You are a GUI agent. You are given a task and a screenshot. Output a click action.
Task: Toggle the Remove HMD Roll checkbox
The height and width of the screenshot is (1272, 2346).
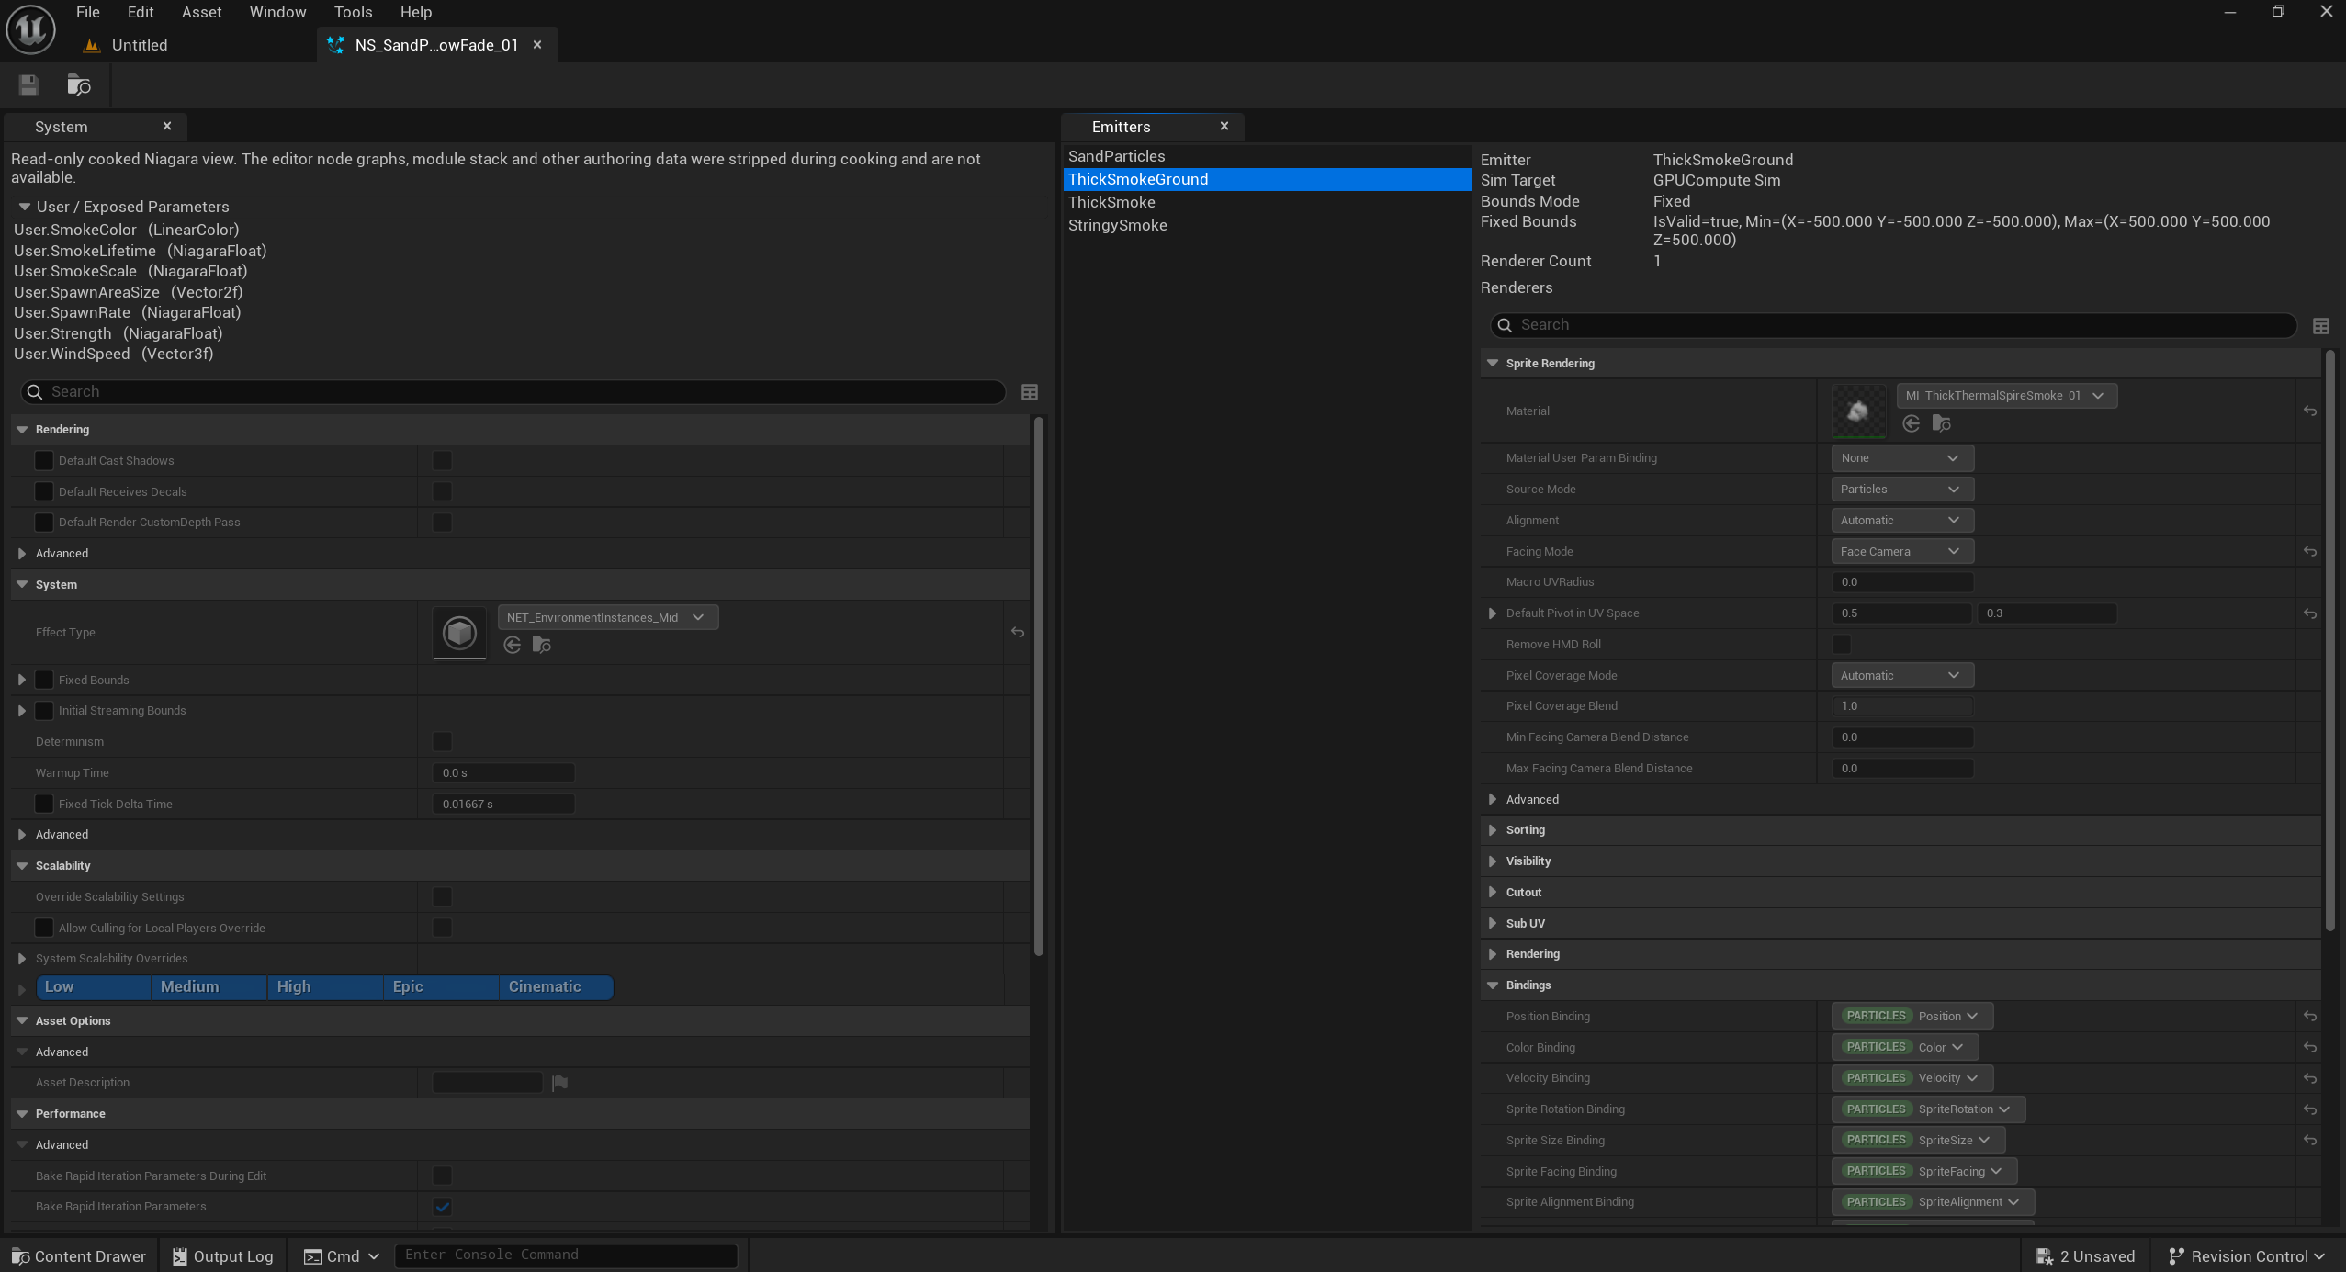coord(1842,645)
